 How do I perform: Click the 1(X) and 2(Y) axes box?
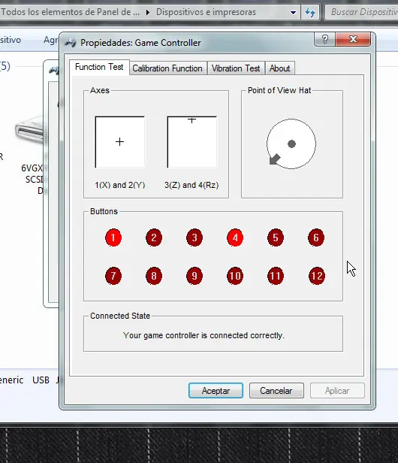120,142
